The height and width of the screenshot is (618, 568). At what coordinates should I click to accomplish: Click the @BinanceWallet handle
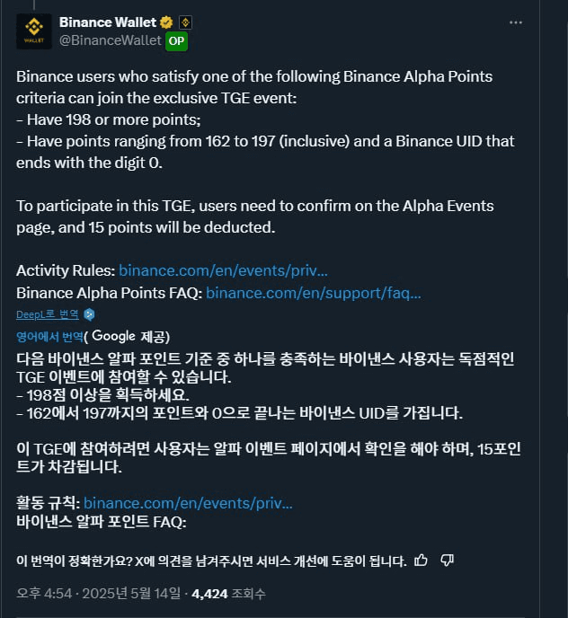[111, 40]
